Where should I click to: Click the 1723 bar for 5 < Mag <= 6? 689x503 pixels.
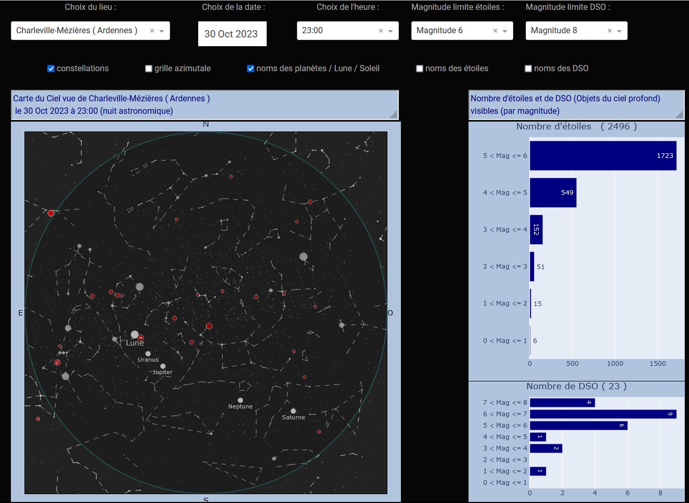603,156
